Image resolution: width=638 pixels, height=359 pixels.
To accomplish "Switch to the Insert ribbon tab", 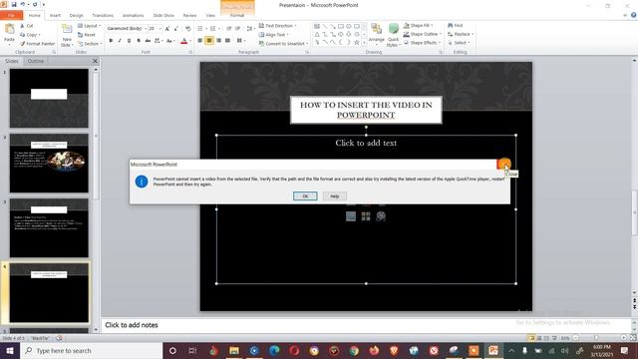I will click(x=55, y=15).
